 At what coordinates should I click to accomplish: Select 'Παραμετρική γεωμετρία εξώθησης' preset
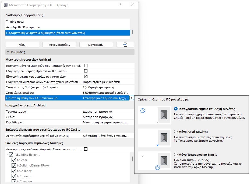(x=68, y=33)
